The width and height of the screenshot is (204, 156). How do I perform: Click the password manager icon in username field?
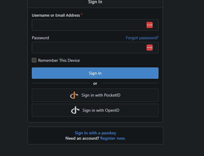pos(149,25)
